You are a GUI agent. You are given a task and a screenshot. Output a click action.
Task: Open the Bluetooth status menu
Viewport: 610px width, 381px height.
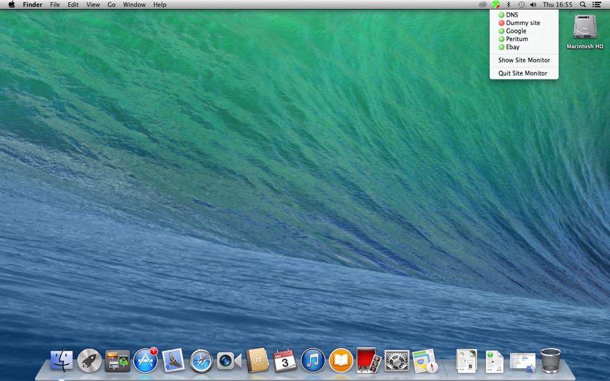coord(508,4)
